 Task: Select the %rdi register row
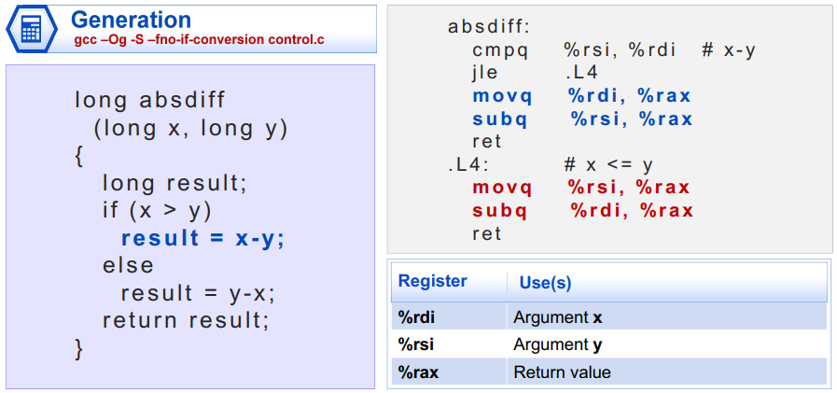coord(609,317)
